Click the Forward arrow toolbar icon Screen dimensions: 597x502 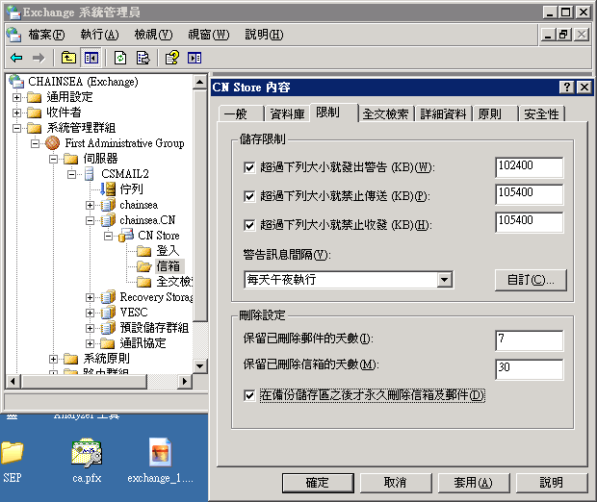[39, 59]
